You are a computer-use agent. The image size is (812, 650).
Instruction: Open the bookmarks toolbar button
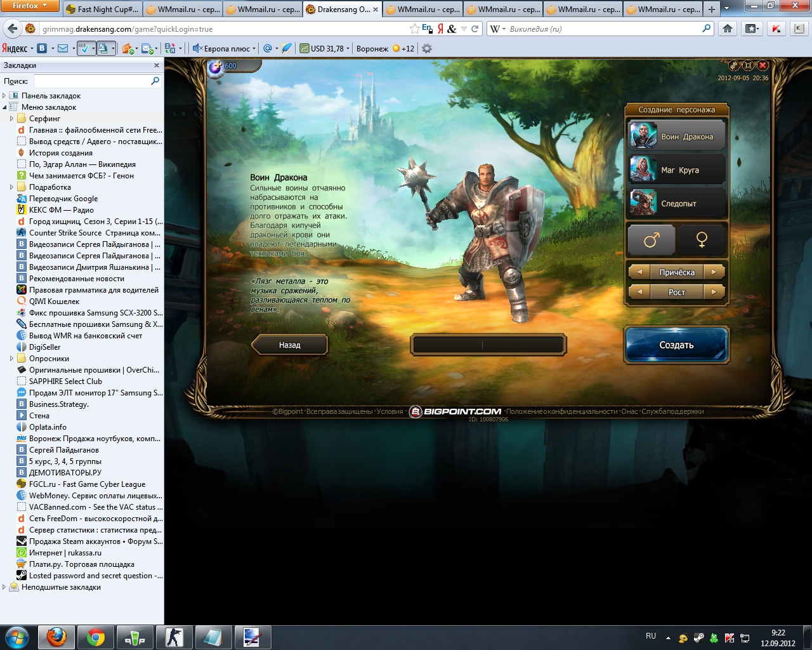click(x=752, y=29)
